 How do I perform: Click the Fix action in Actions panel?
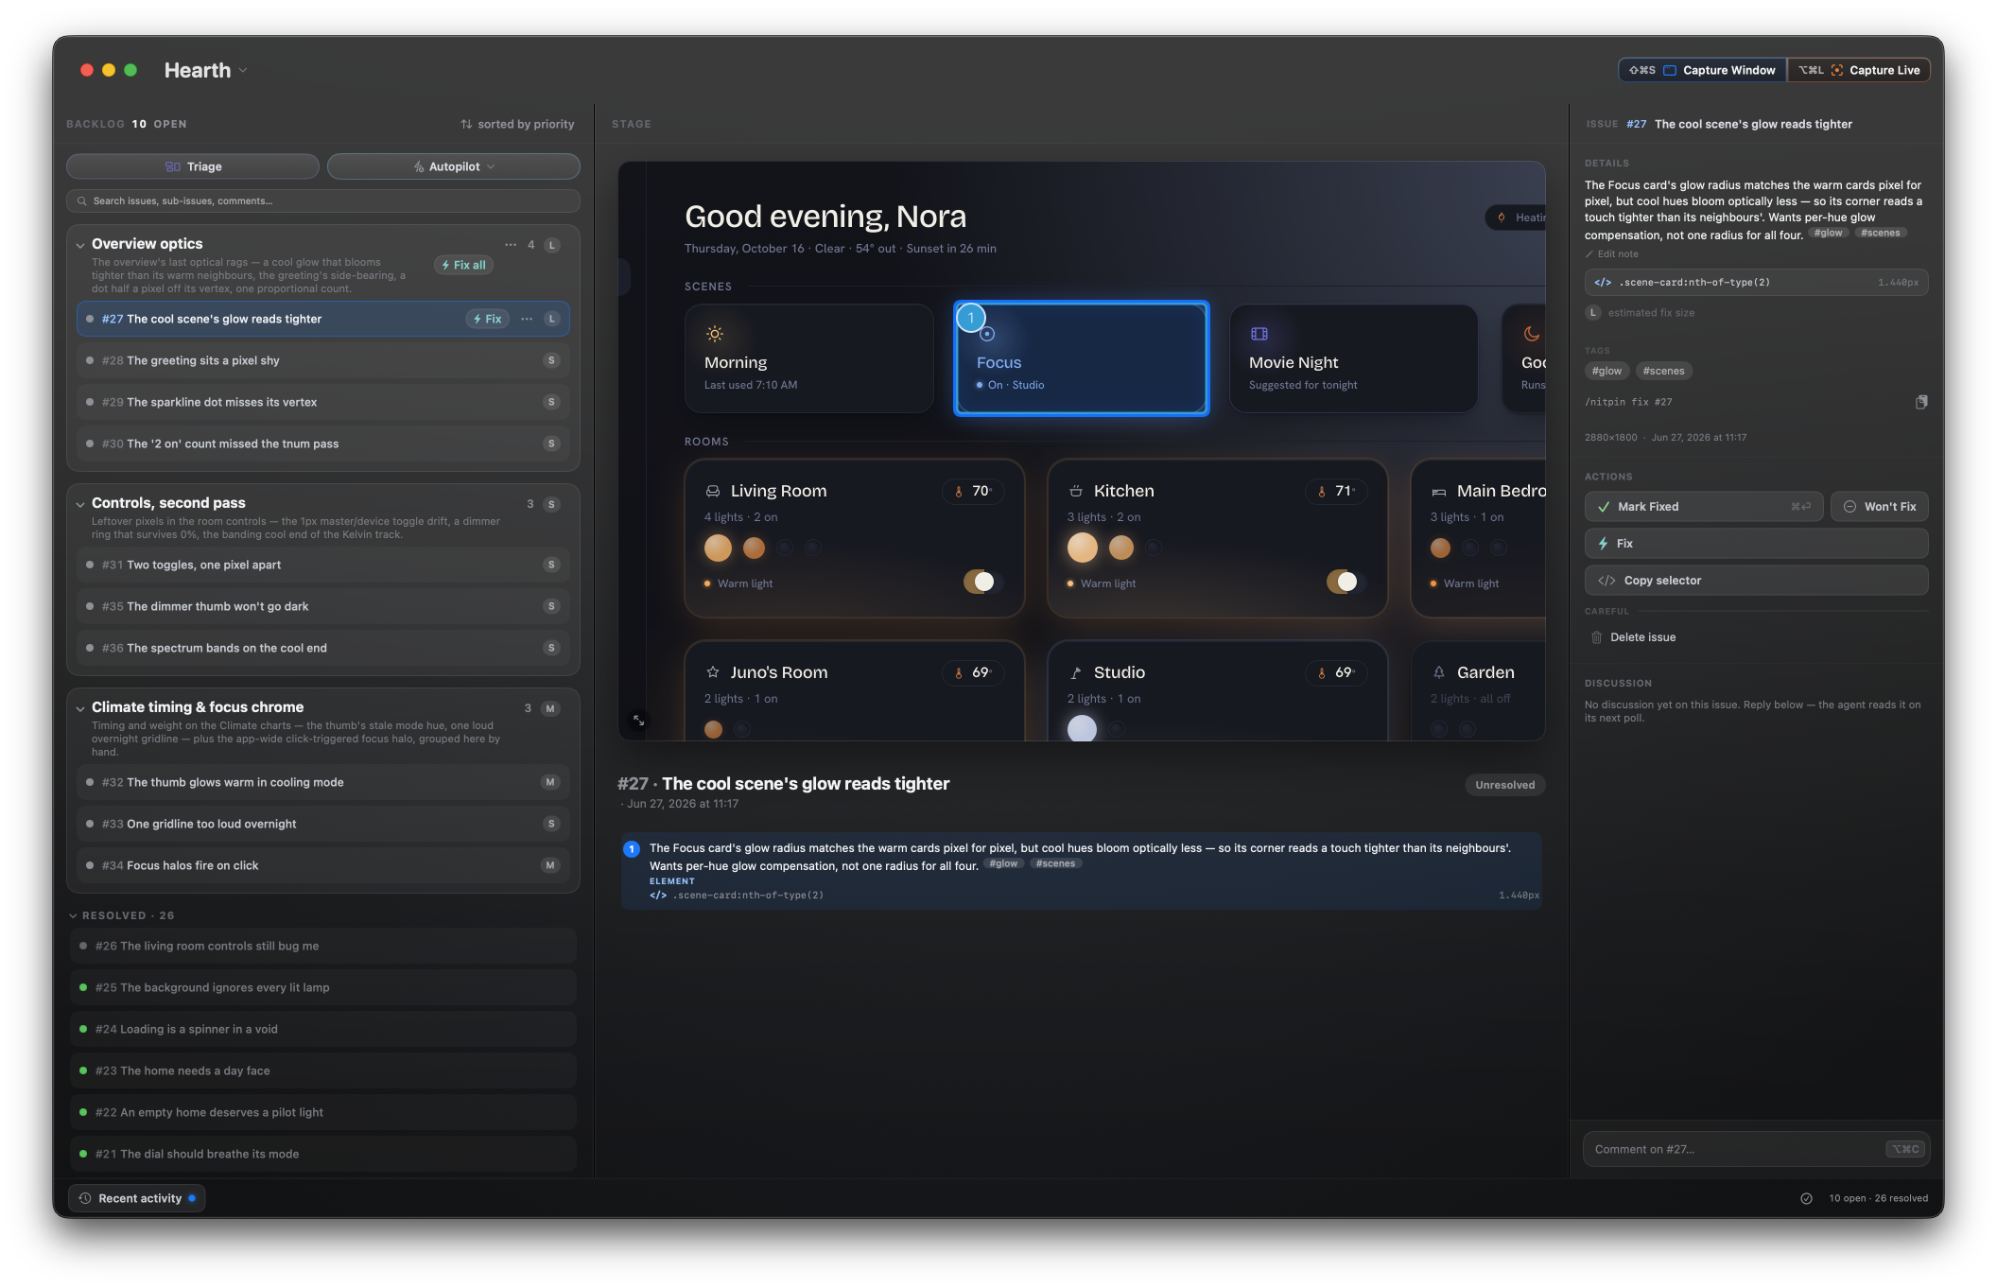pyautogui.click(x=1756, y=544)
